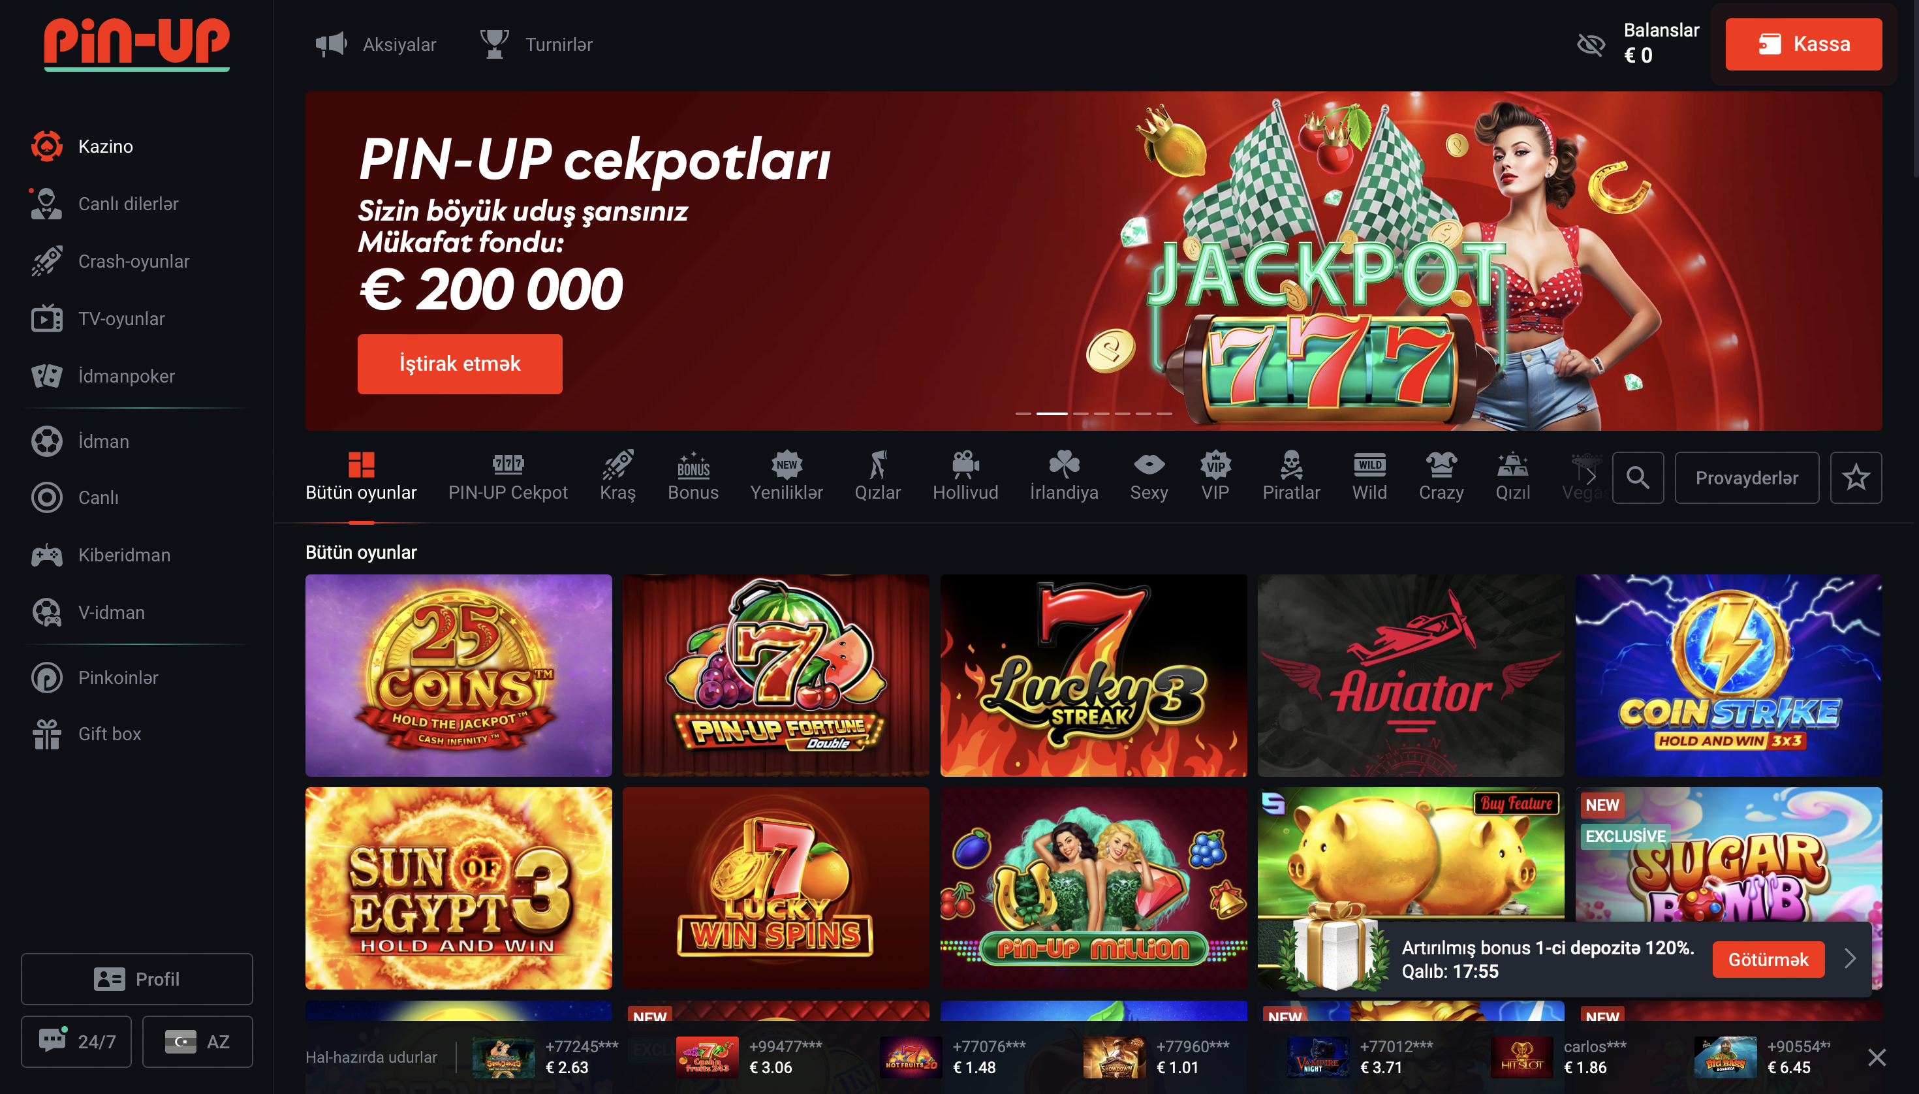Viewport: 1919px width, 1094px height.
Task: Open 24/7 support chat
Action: [76, 1042]
